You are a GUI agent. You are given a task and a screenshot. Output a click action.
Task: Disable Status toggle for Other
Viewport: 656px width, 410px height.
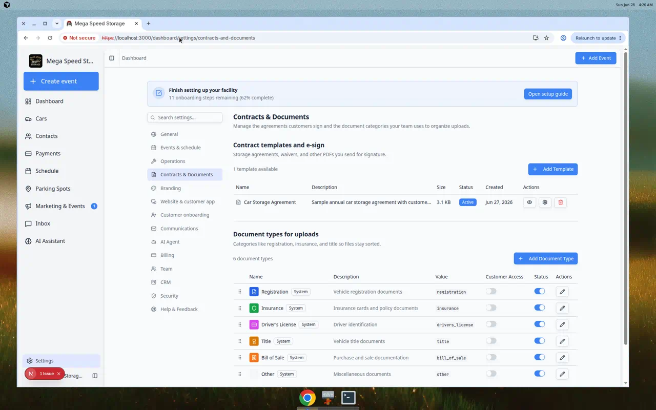[x=540, y=374]
